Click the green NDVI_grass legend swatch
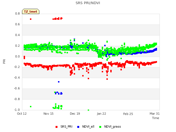Viewport: 176px width, 132px height. [100, 127]
